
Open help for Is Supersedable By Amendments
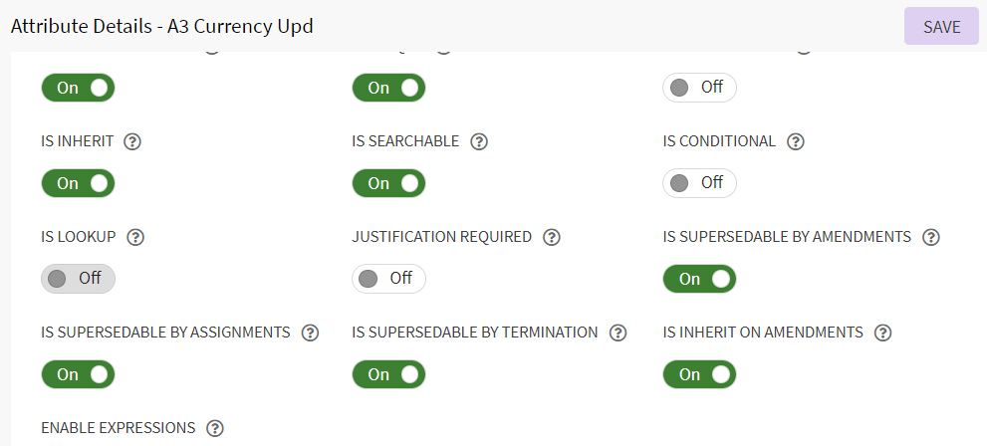[x=931, y=237]
